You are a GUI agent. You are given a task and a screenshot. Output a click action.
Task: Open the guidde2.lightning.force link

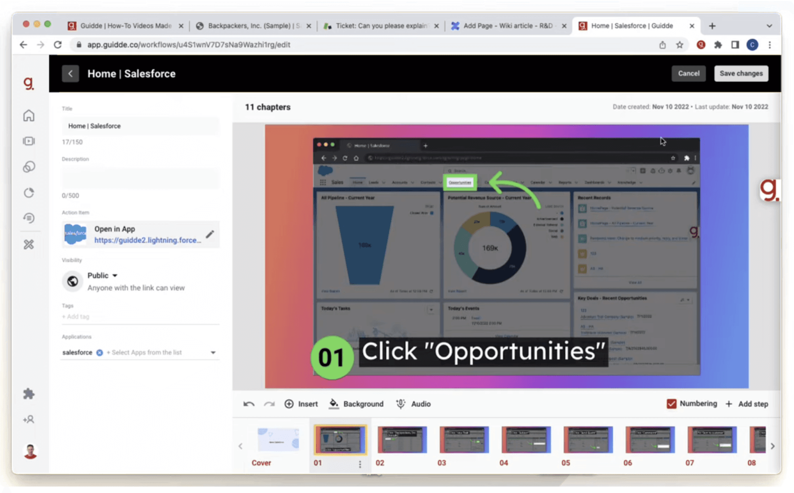tap(147, 240)
